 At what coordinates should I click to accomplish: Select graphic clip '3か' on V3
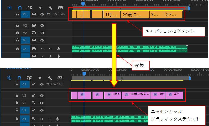[x=158, y=95]
